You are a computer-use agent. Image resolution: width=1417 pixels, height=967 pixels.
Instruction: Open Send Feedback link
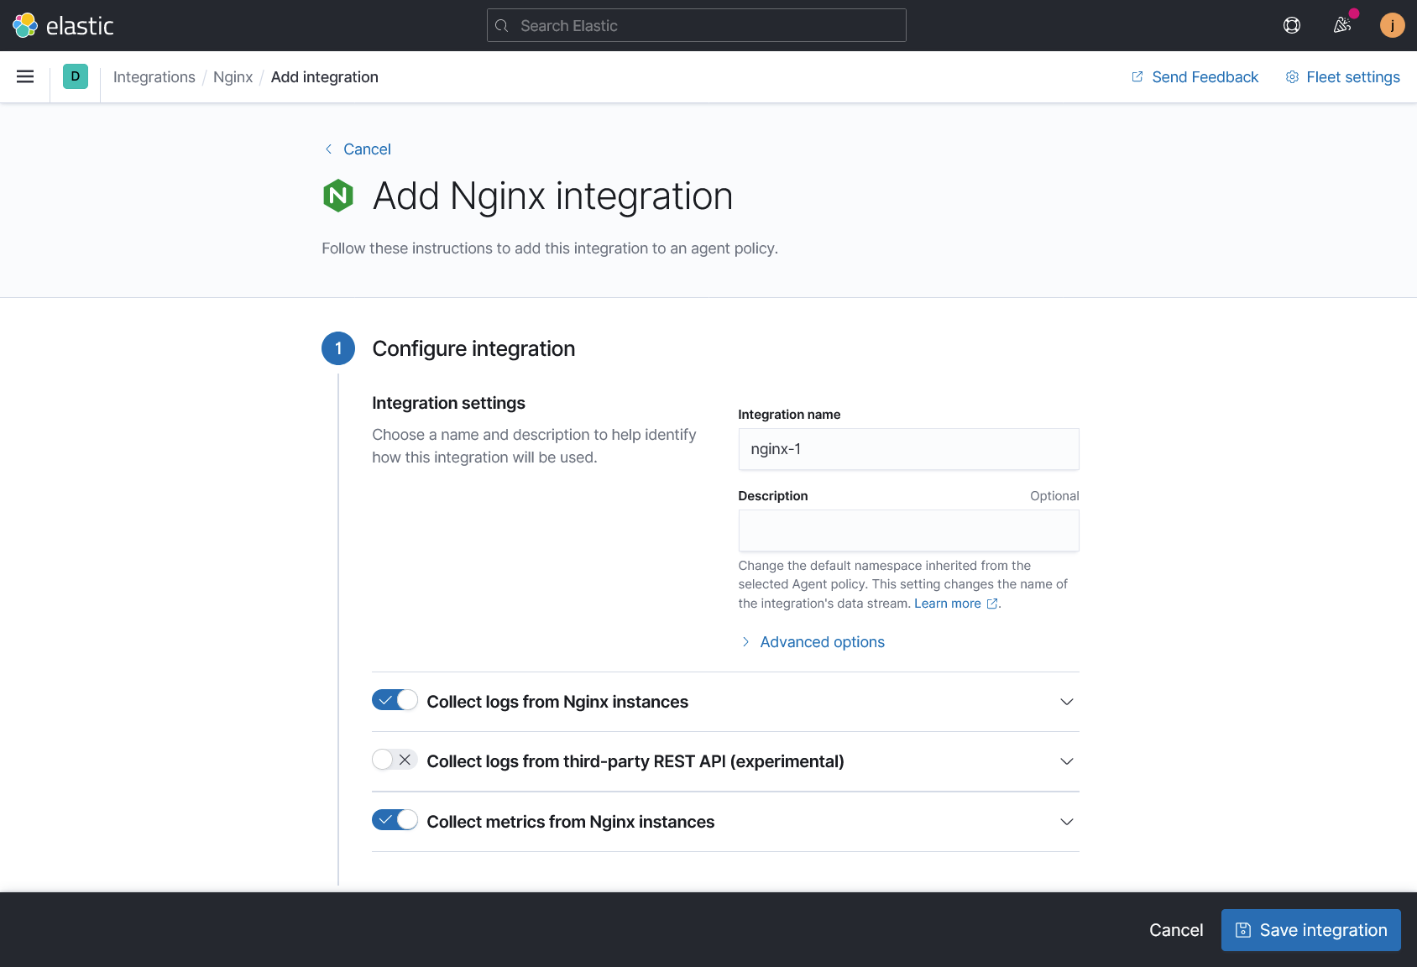point(1195,77)
